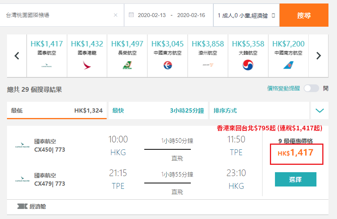Click the Korean Air taegeuk logo

(x=248, y=65)
